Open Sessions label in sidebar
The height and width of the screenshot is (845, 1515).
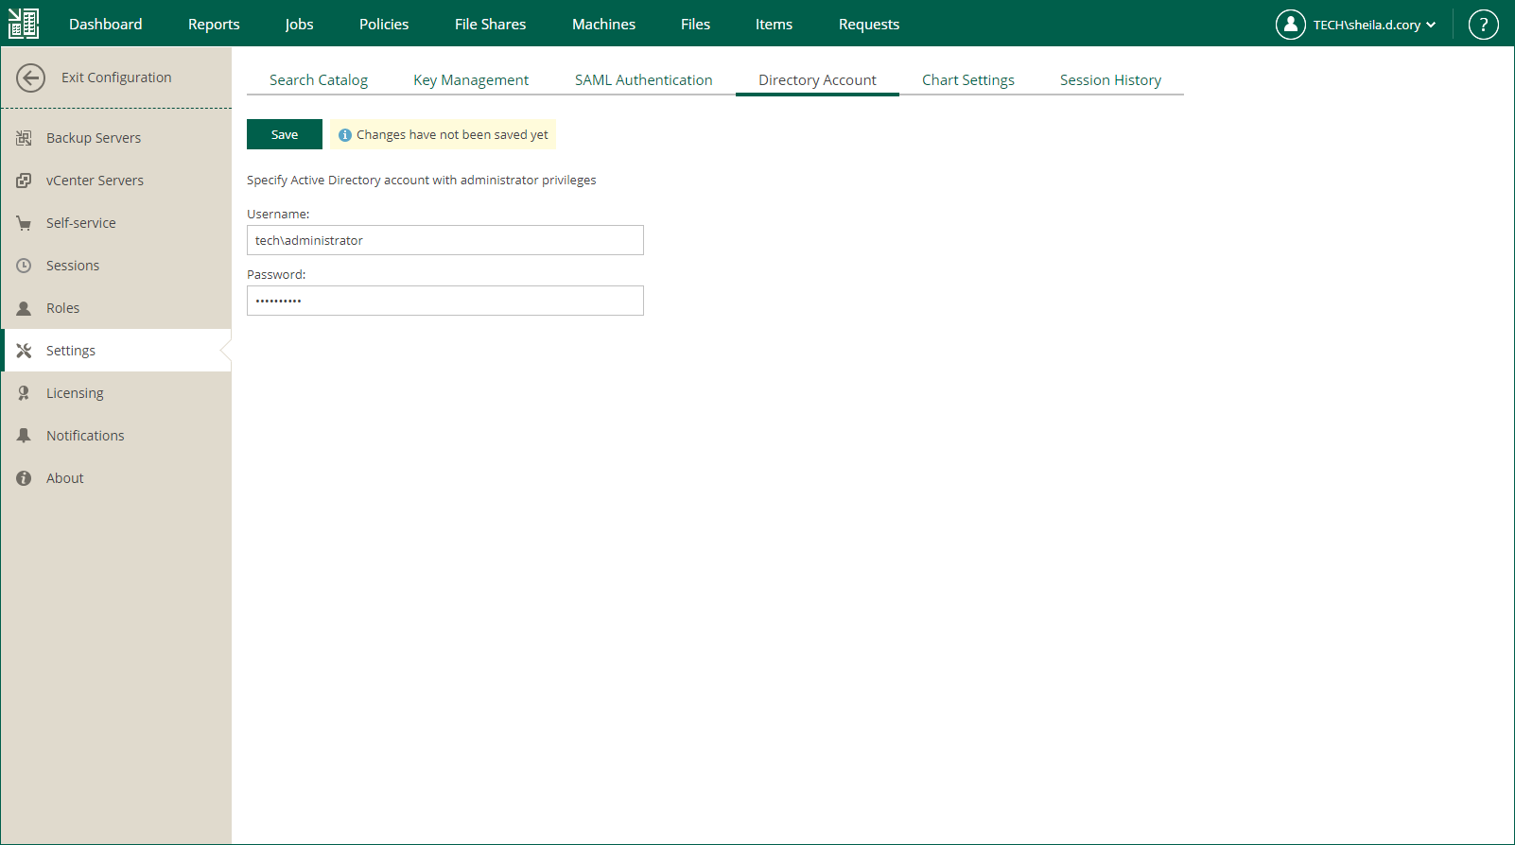click(x=73, y=266)
